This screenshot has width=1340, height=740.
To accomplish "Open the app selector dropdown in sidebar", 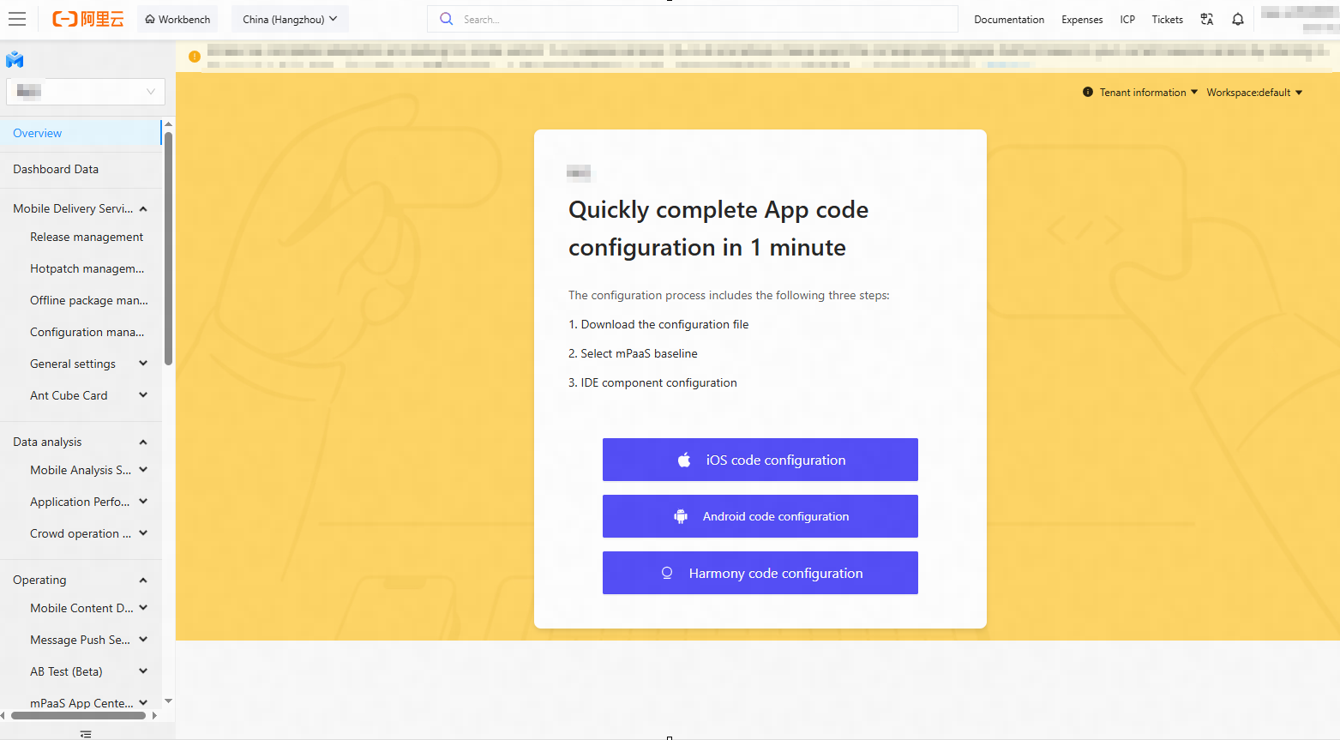I will point(86,92).
